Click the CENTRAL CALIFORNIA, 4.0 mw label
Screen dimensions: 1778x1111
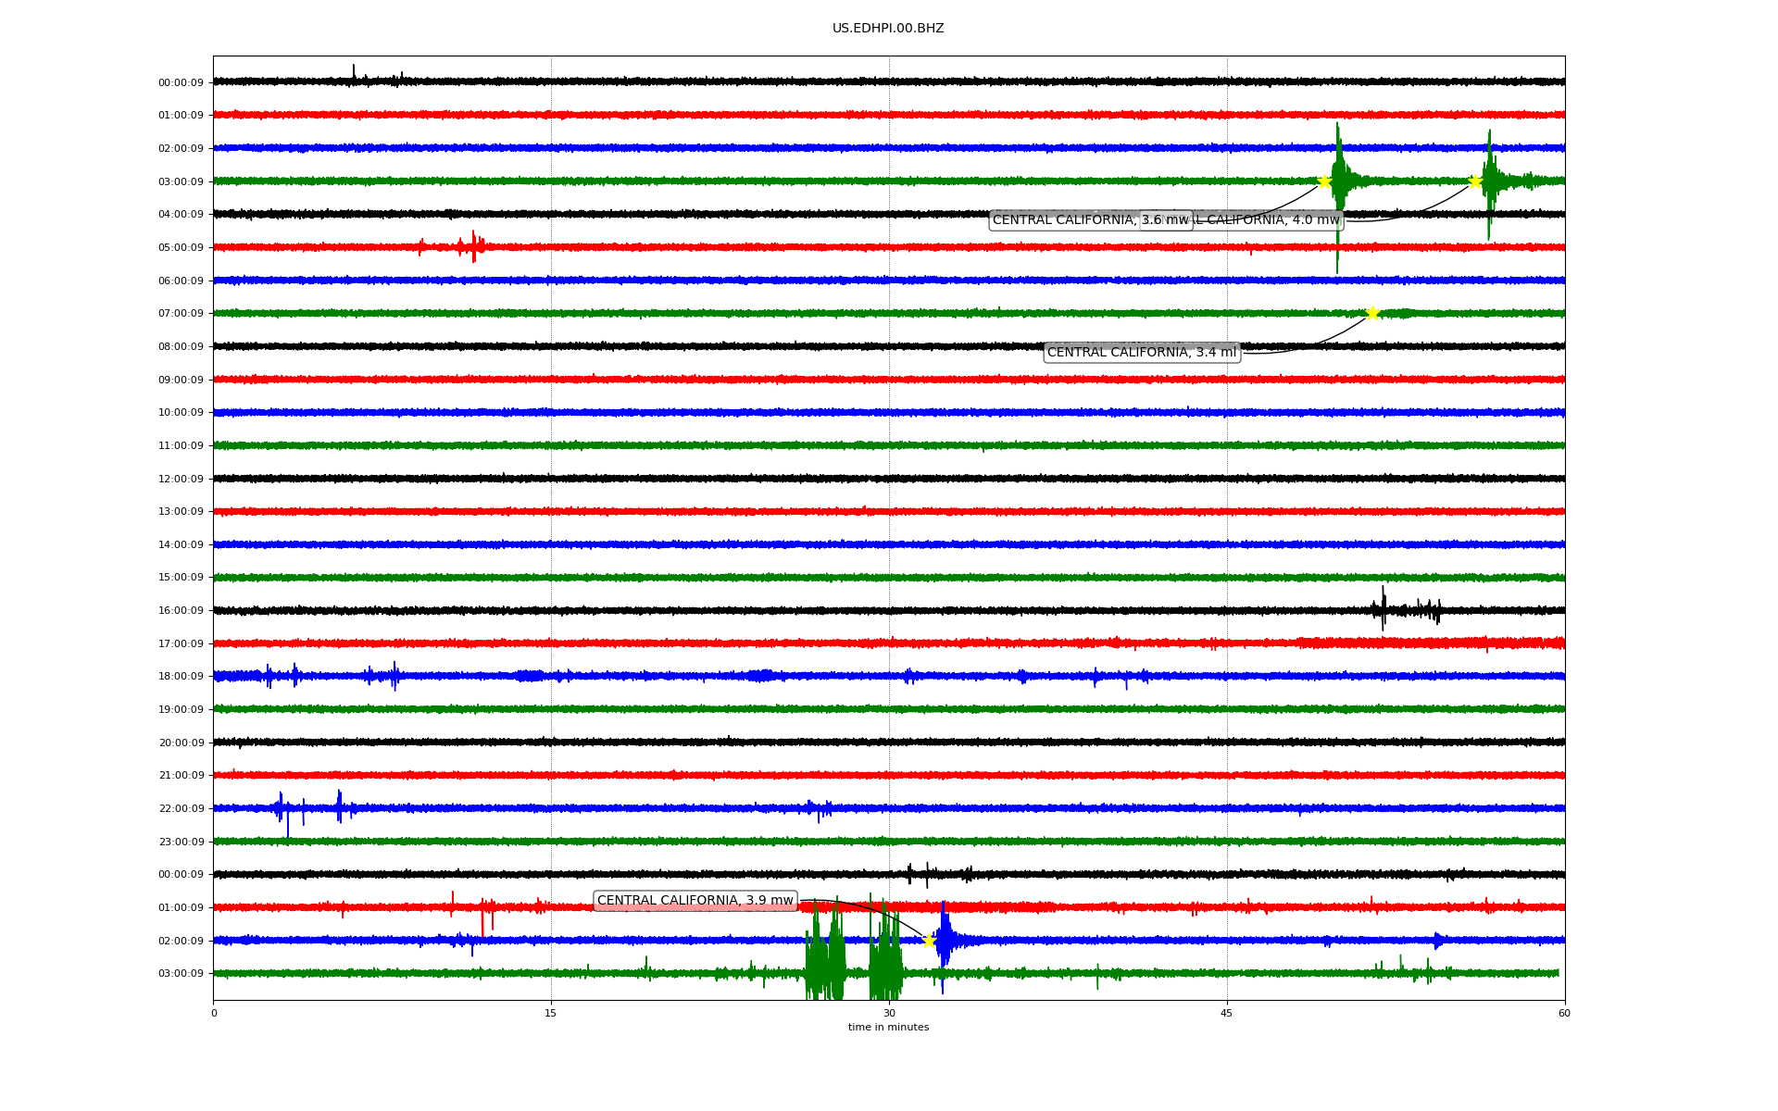click(1269, 220)
